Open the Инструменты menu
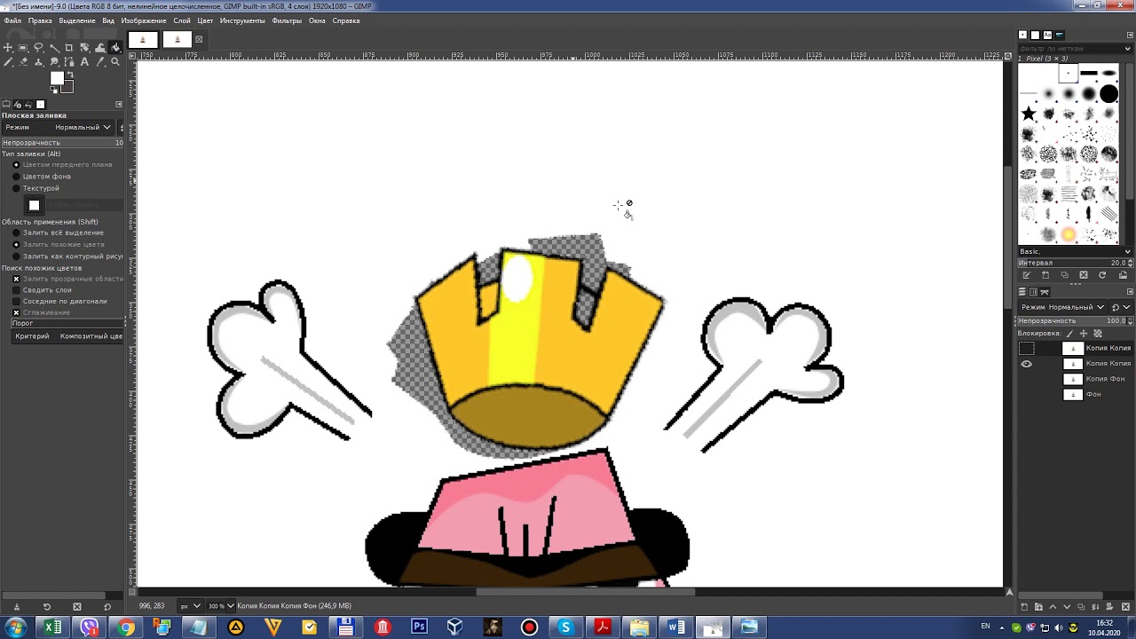The width and height of the screenshot is (1136, 639). click(x=242, y=20)
